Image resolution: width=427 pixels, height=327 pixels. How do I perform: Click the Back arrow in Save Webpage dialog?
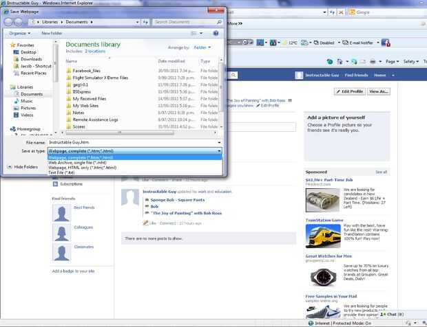point(8,22)
